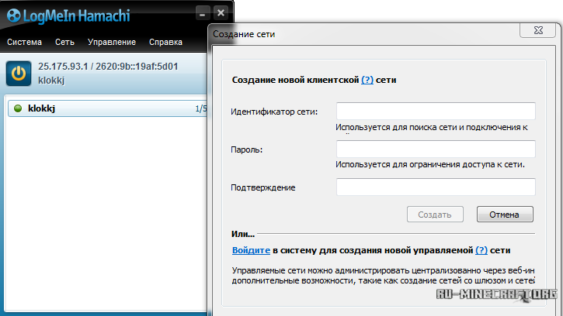This screenshot has width=563, height=316.
Task: Open the (?) help link after управляемой
Action: [x=481, y=250]
